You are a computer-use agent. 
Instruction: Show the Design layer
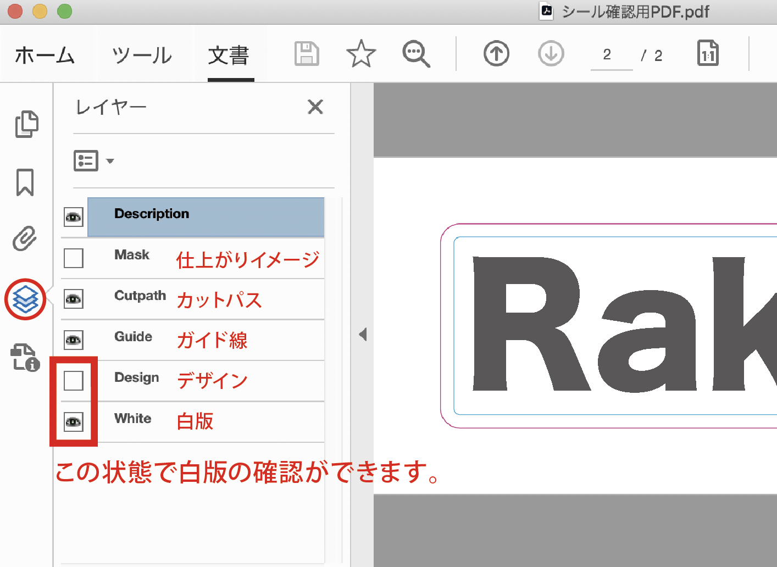point(73,380)
